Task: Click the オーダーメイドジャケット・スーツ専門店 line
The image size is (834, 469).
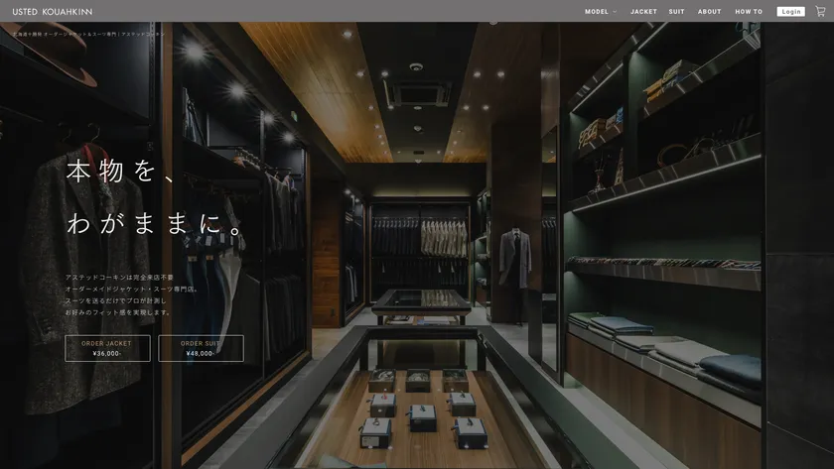Action: (132, 289)
